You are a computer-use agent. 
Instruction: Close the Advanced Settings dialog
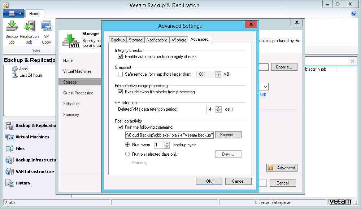click(251, 24)
